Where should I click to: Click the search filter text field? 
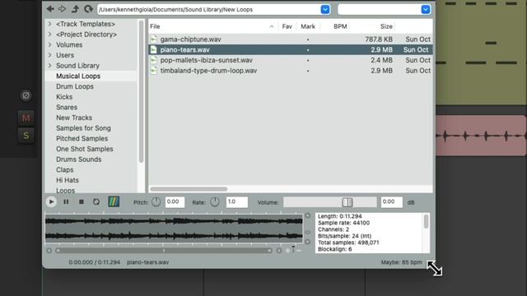[379, 9]
